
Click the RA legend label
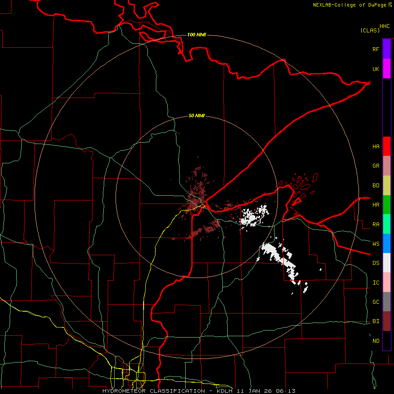coord(376,225)
